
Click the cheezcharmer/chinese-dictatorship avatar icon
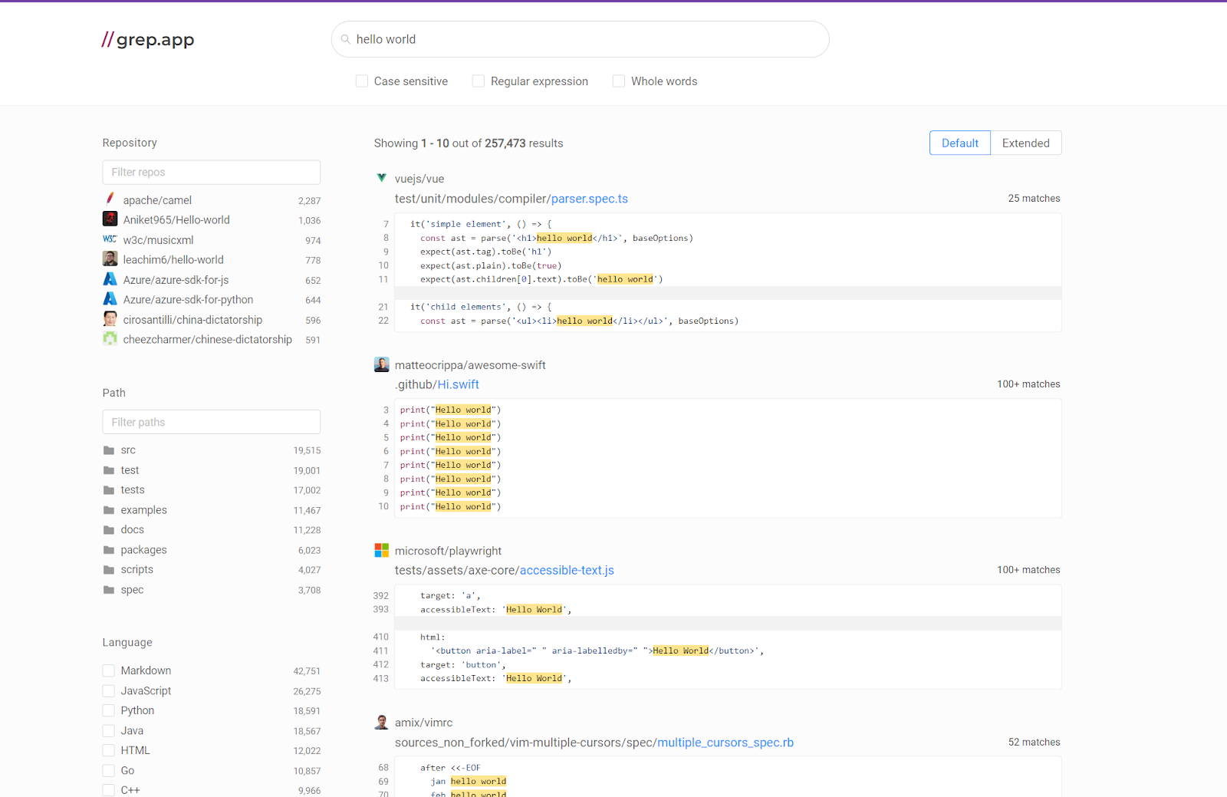pyautogui.click(x=110, y=339)
